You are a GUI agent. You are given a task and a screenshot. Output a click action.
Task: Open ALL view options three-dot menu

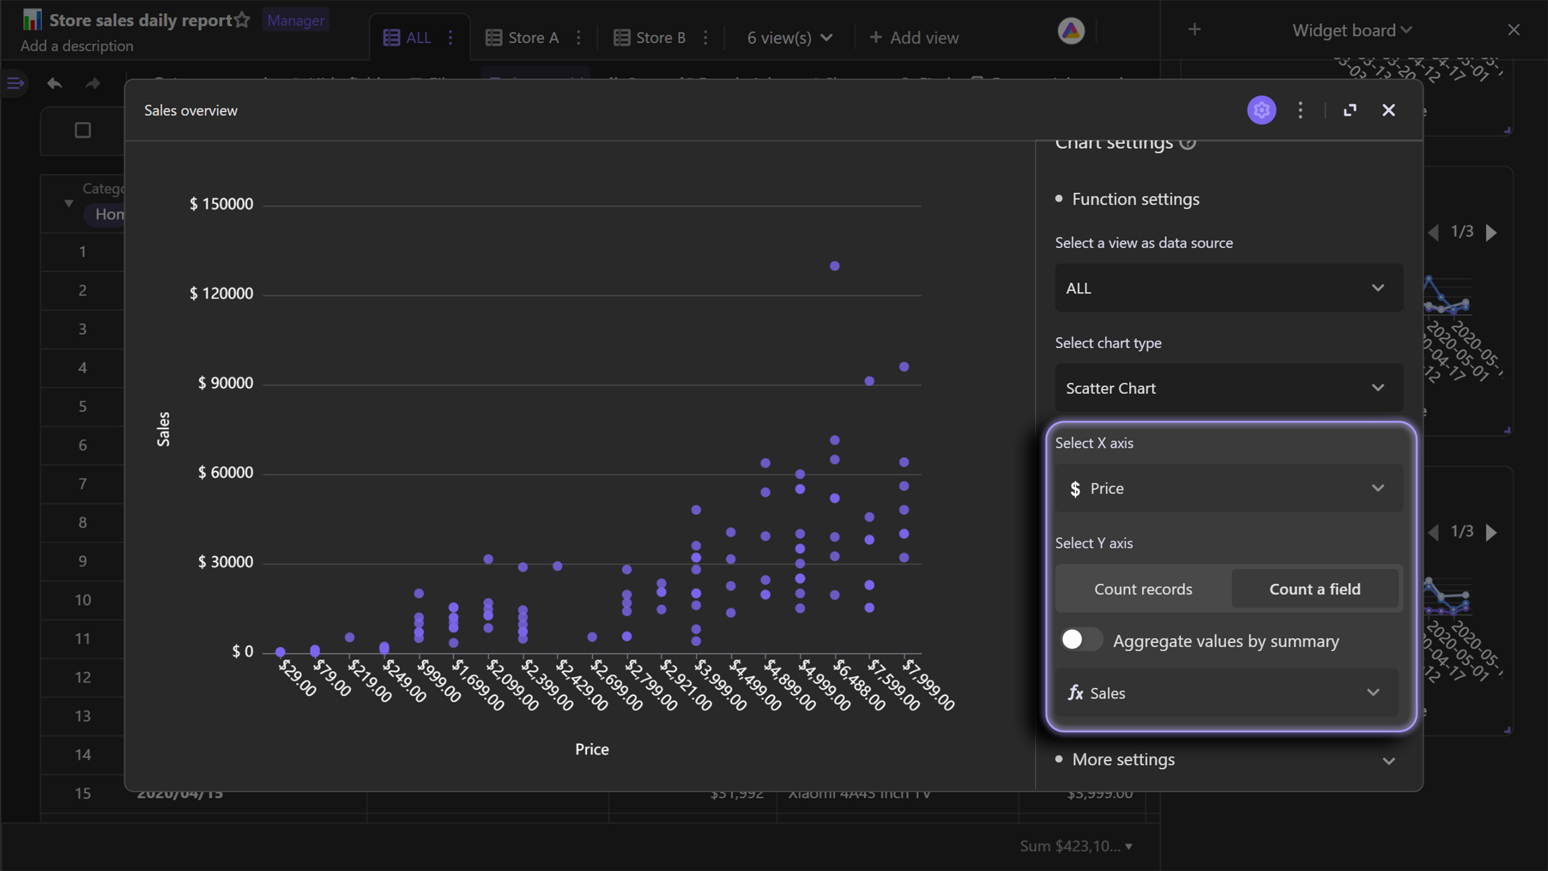click(450, 37)
